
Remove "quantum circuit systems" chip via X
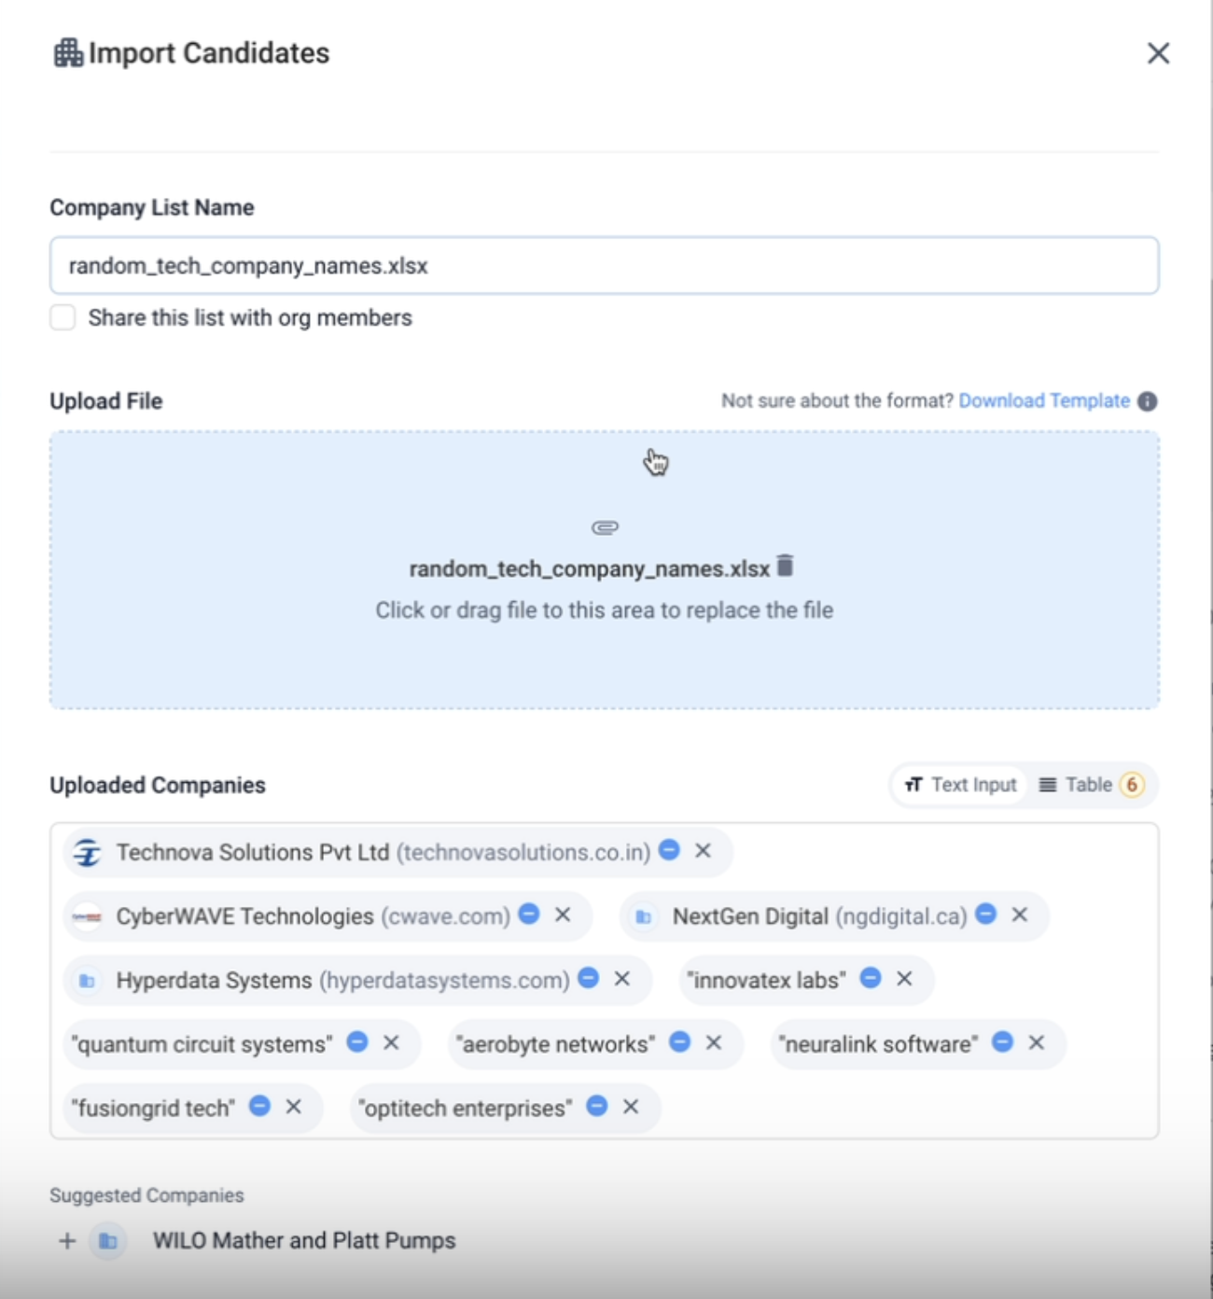pyautogui.click(x=392, y=1042)
